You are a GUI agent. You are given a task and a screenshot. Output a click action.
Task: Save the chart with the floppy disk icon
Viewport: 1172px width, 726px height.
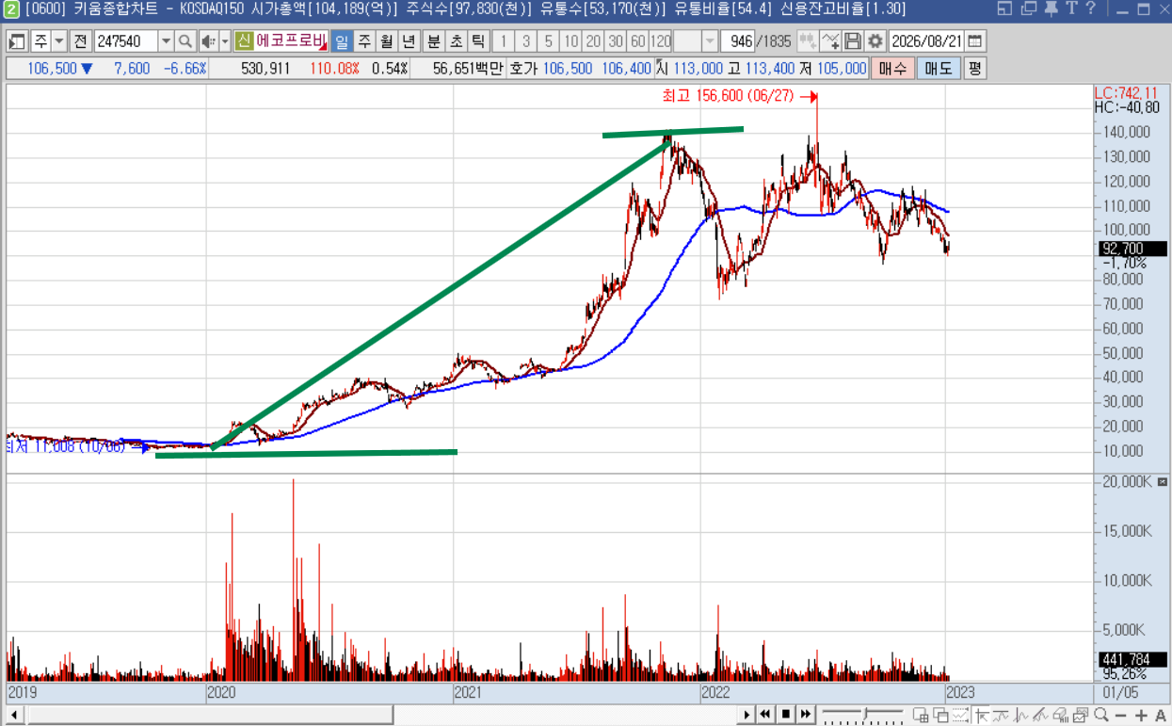point(853,41)
